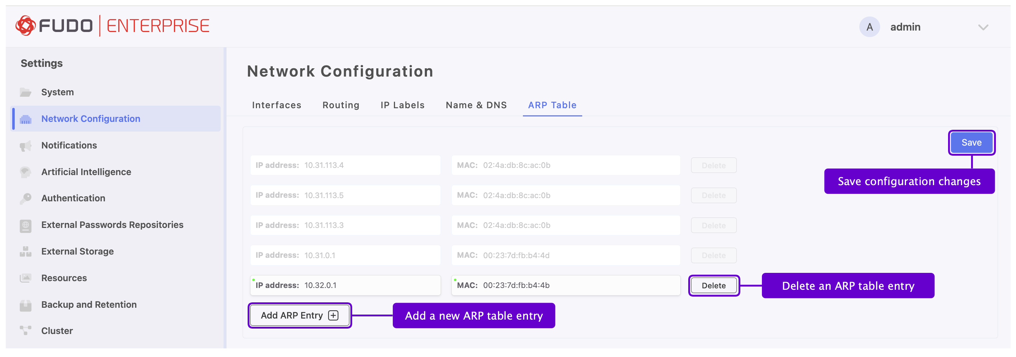Image resolution: width=1016 pixels, height=357 pixels.
Task: Select the Name & DNS tab
Action: [476, 105]
